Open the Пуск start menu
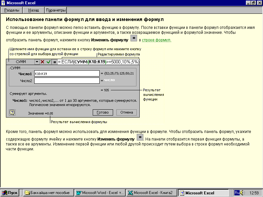The image size is (263, 197). coord(10,193)
